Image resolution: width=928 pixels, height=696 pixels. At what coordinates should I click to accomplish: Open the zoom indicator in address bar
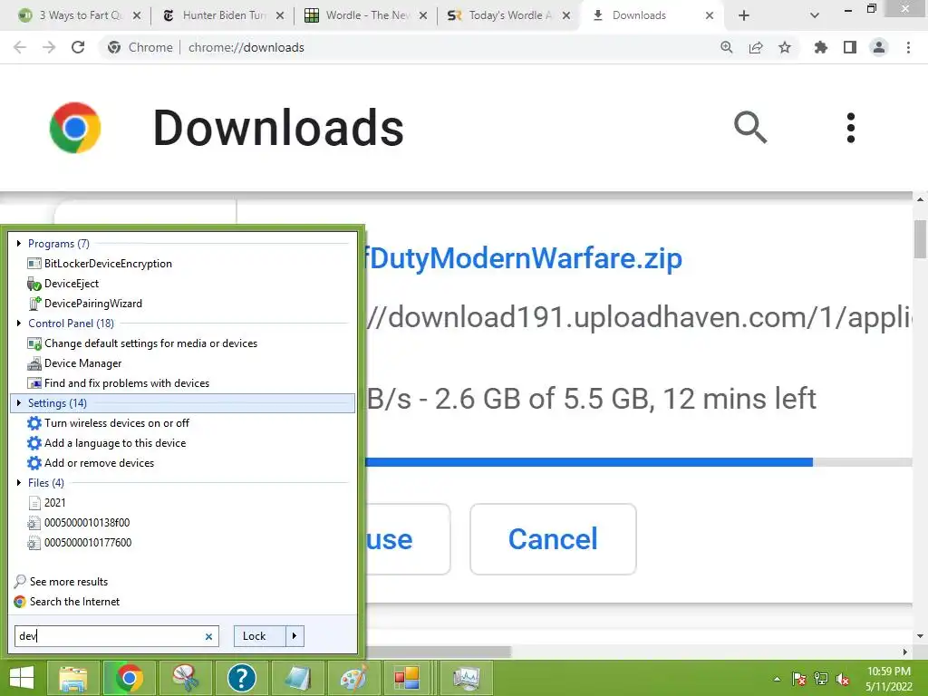tap(726, 47)
